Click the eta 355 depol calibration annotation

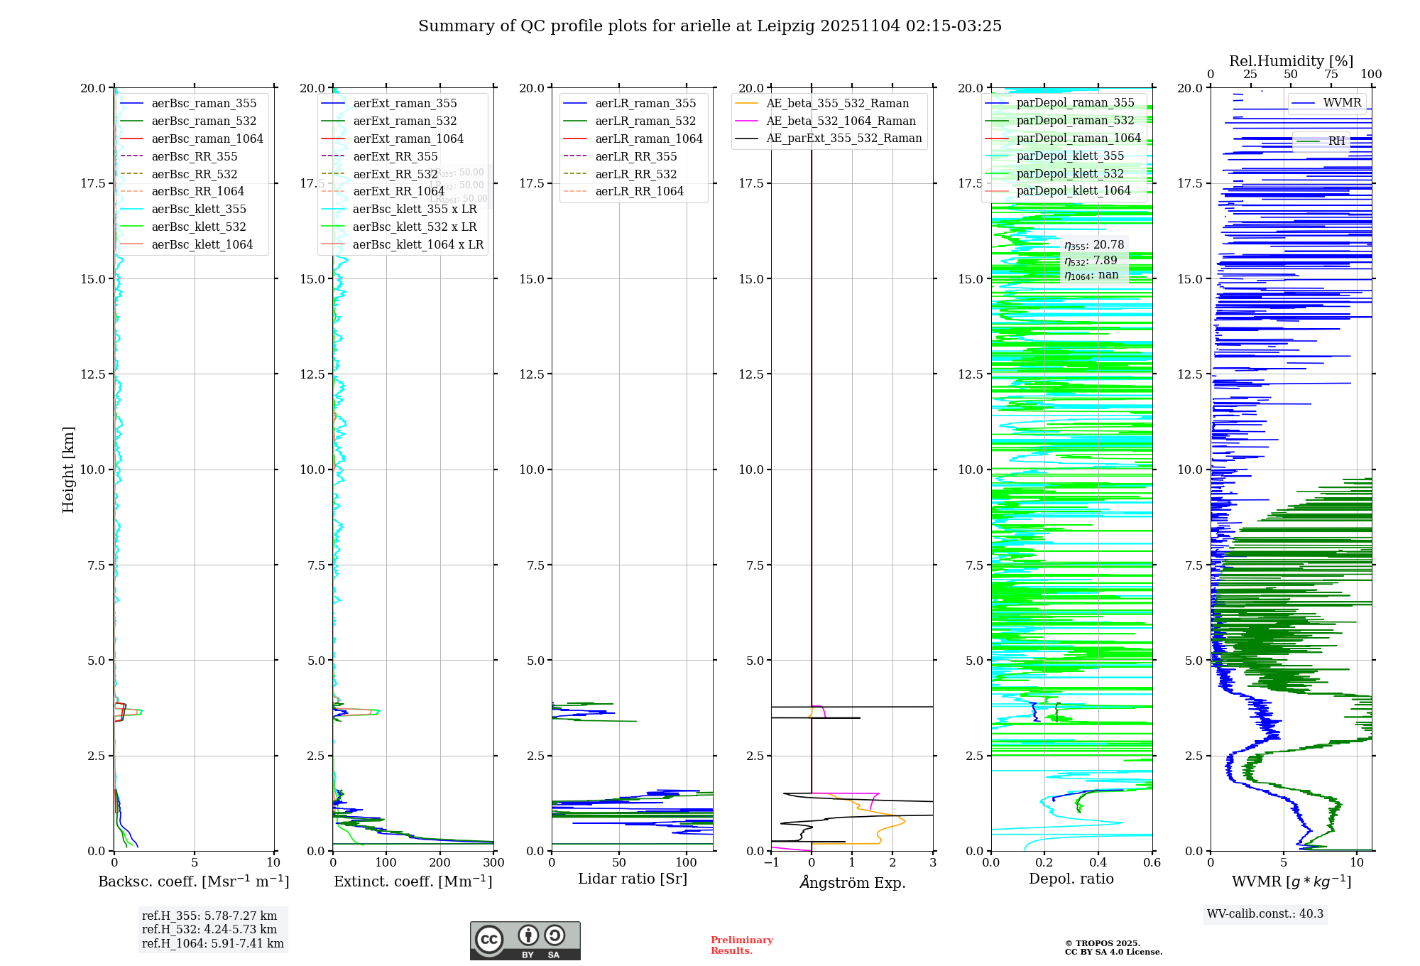1094,245
